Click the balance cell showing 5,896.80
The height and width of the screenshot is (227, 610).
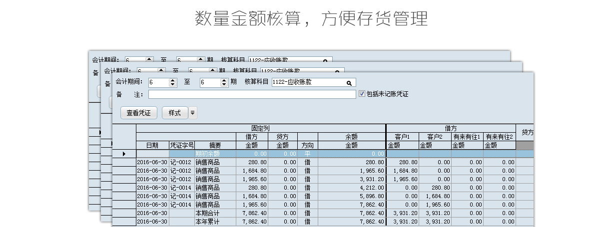pyautogui.click(x=352, y=196)
